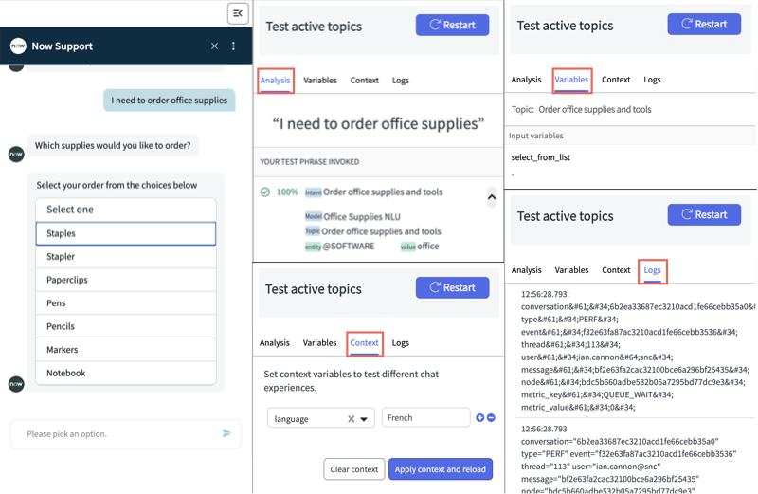This screenshot has width=758, height=494.
Task: Collapse the chat panel with the top toggle icon
Action: click(x=238, y=13)
